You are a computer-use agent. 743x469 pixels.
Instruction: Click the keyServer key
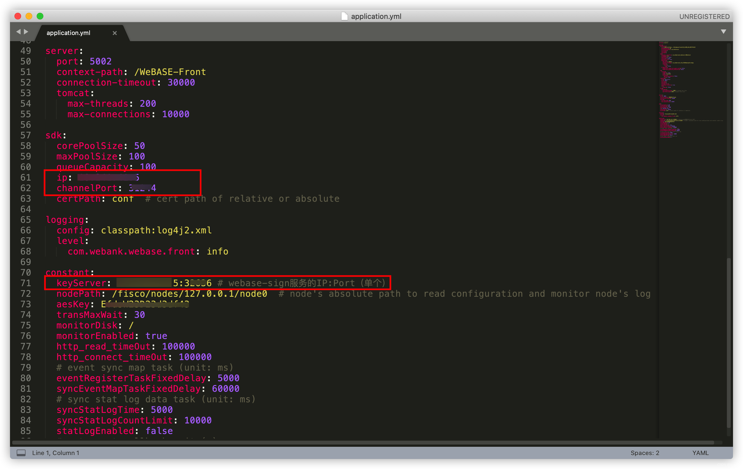click(x=81, y=283)
